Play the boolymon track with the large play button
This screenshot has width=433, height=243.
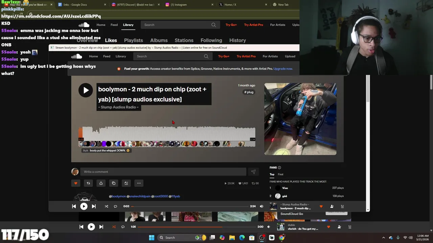point(86,90)
